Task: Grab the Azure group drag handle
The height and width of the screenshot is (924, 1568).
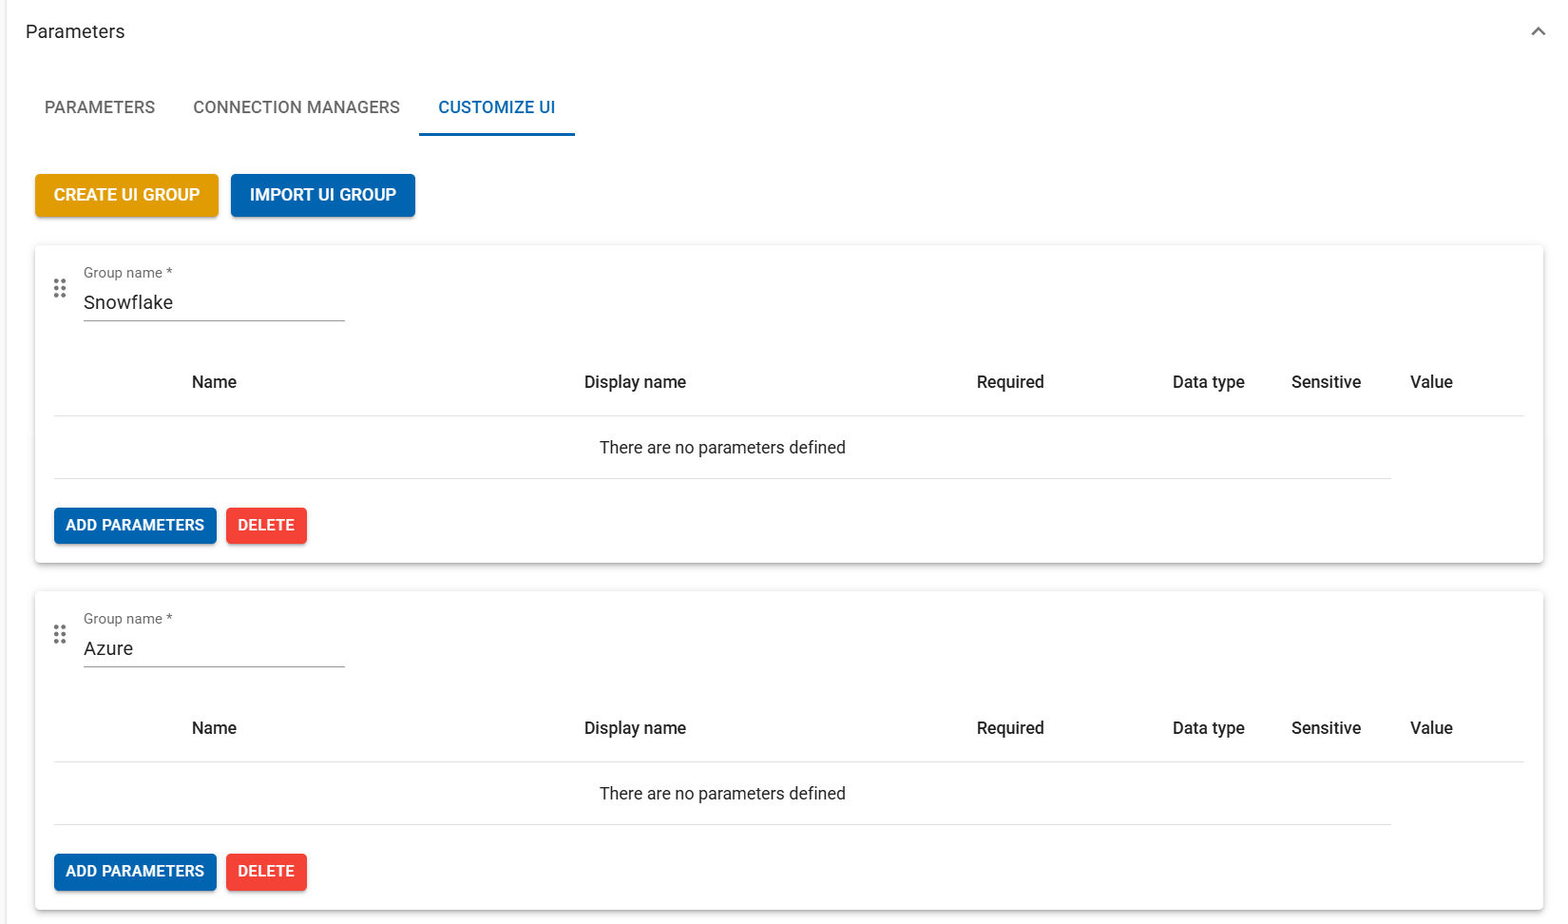Action: click(60, 634)
